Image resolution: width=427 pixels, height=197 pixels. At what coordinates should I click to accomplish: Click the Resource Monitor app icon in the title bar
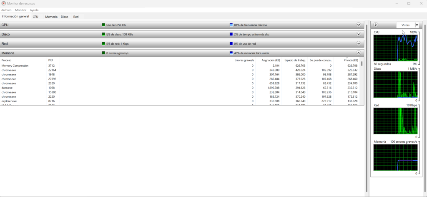3,3
